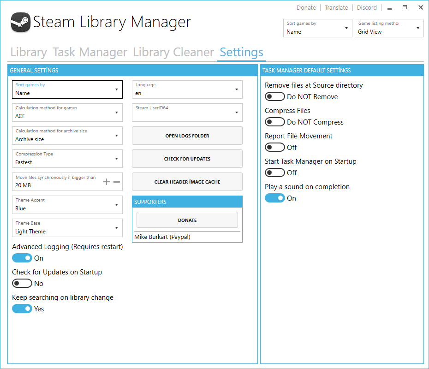Viewport: 429px width, 369px height.
Task: Expand Calculation method for archive size dropdown
Action: [x=67, y=136]
